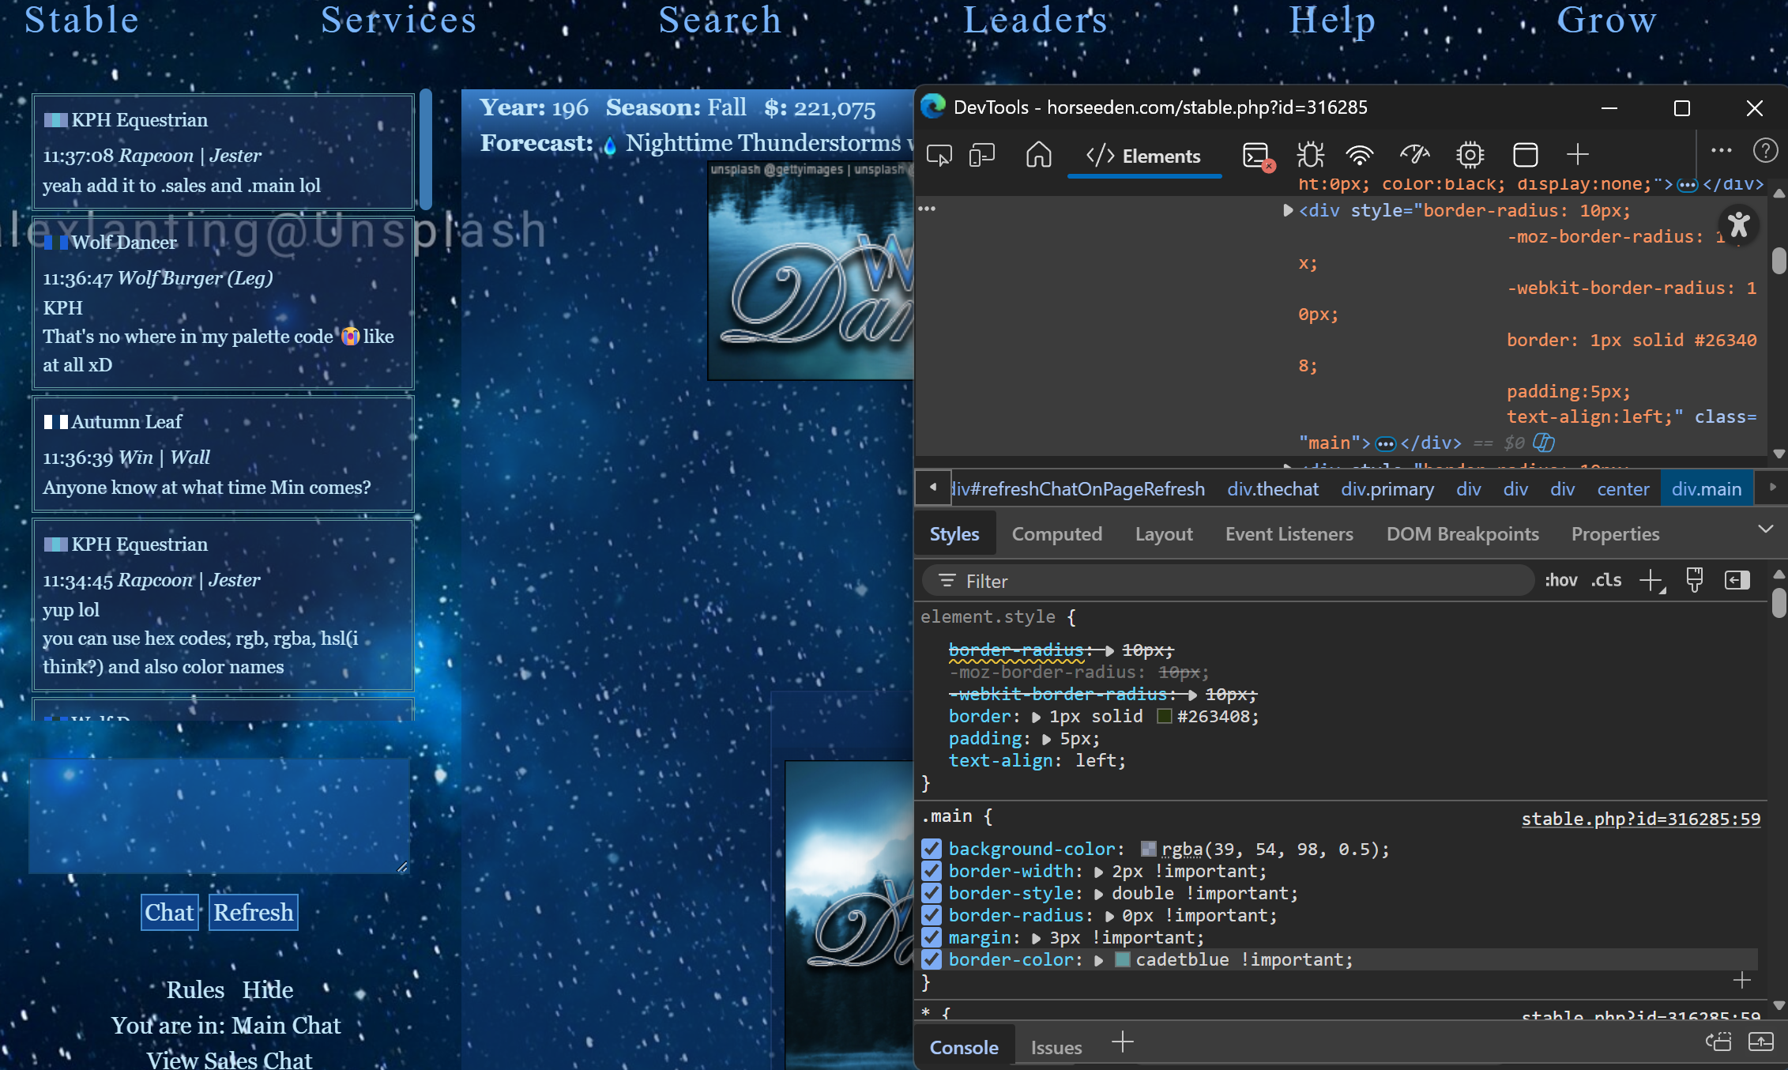The image size is (1788, 1070).
Task: Click the Inspect element picker icon
Action: [939, 155]
